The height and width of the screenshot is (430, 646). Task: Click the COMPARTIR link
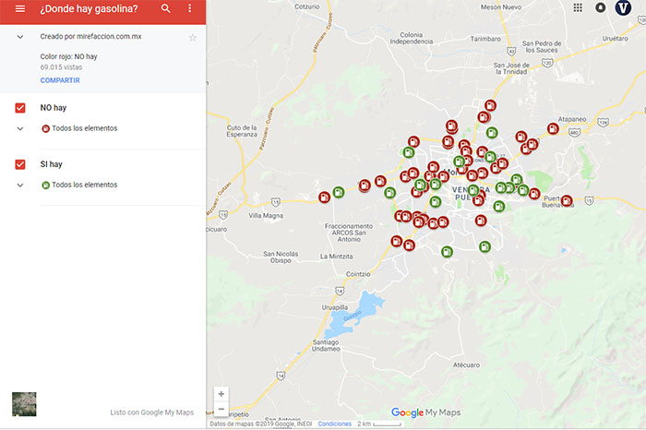pyautogui.click(x=60, y=80)
